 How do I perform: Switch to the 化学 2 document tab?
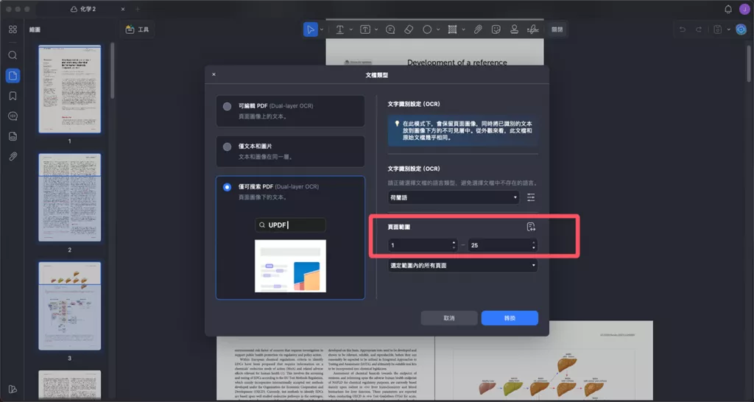[x=82, y=9]
